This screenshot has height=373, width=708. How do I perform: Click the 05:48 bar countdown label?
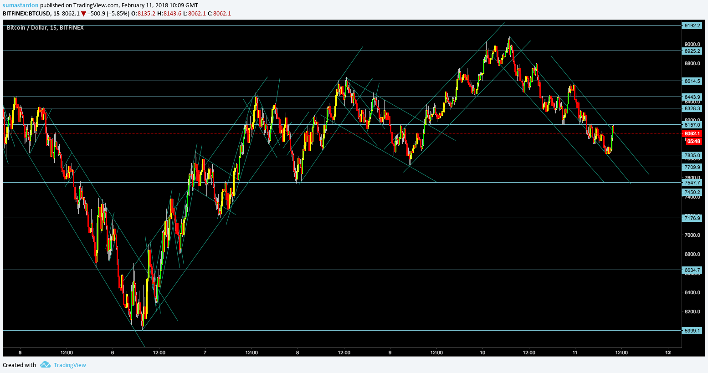click(693, 141)
